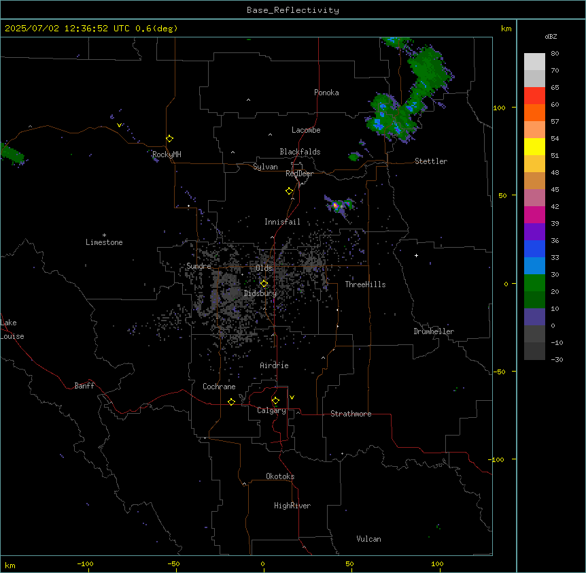Image resolution: width=586 pixels, height=573 pixels.
Task: Click the Sundre town label
Action: click(x=199, y=266)
